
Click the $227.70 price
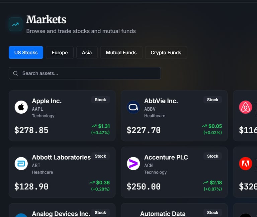(x=144, y=130)
